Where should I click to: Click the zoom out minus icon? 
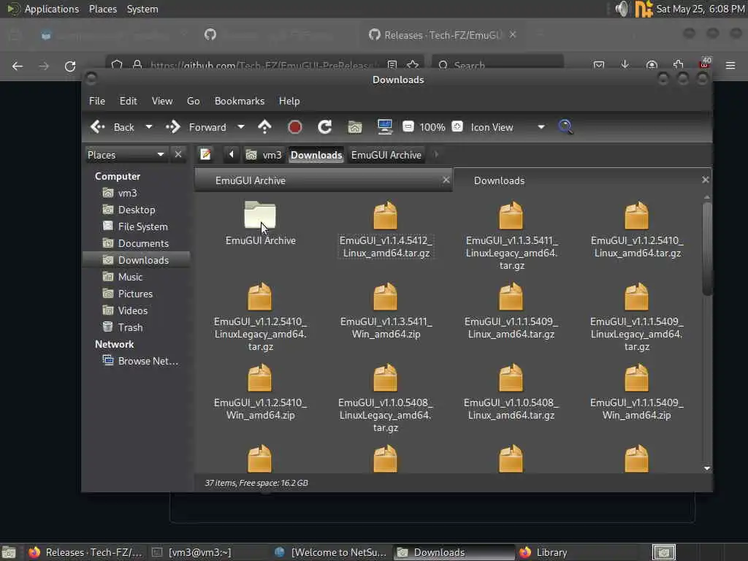[x=408, y=127]
